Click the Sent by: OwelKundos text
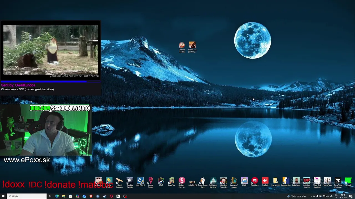This screenshot has width=355, height=199. pos(18,85)
